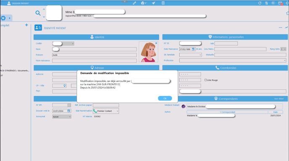Image resolution: width=289 pixels, height=161 pixels.
Task: Open the printer icon menu
Action: coord(144,3)
